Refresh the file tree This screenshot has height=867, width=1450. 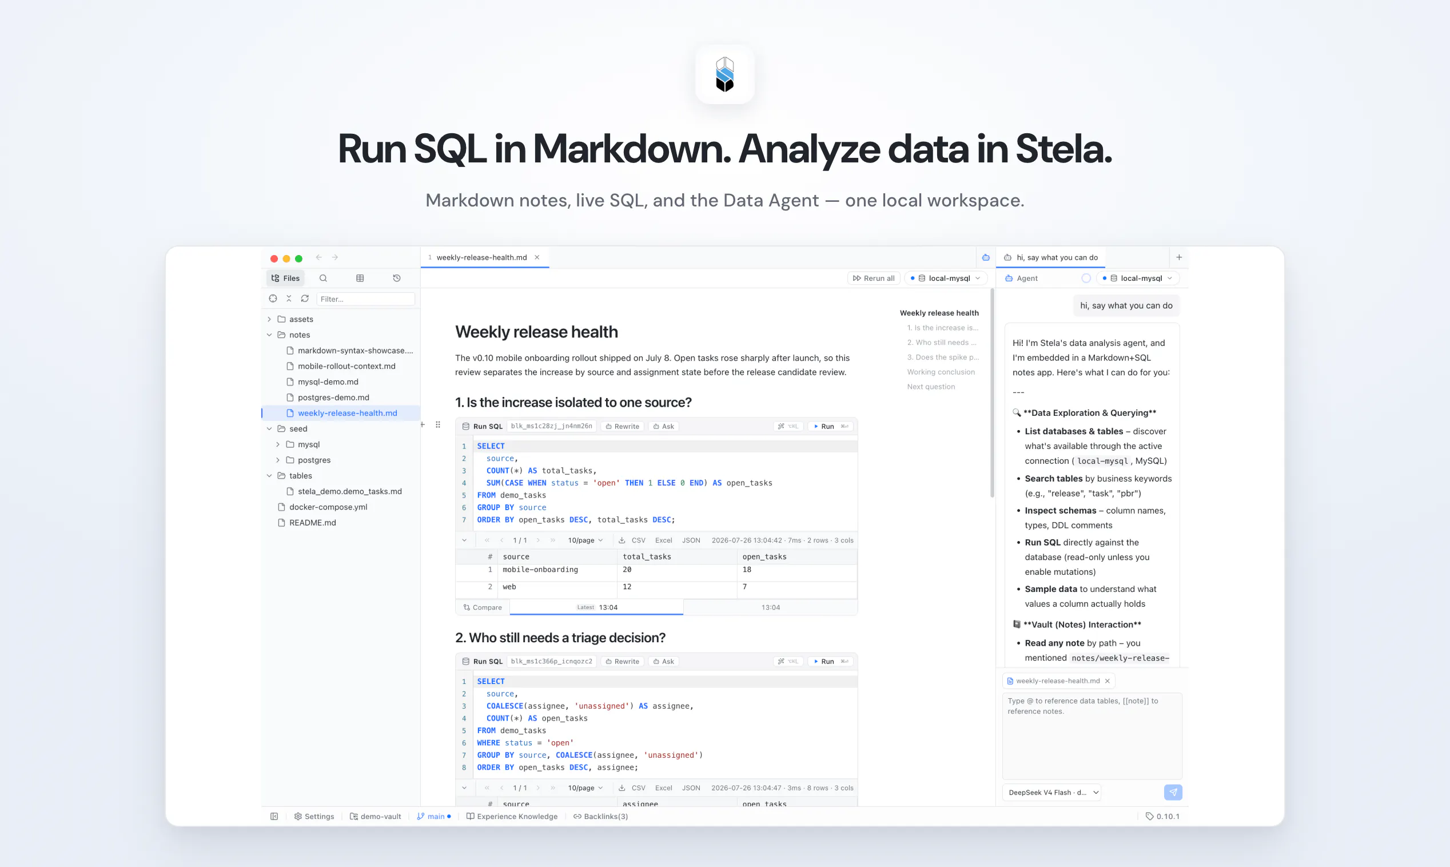[305, 299]
